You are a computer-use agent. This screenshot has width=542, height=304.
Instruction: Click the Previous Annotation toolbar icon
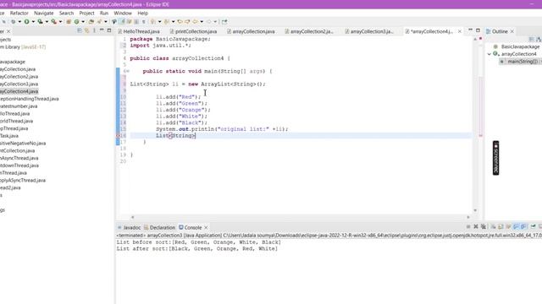pos(167,22)
